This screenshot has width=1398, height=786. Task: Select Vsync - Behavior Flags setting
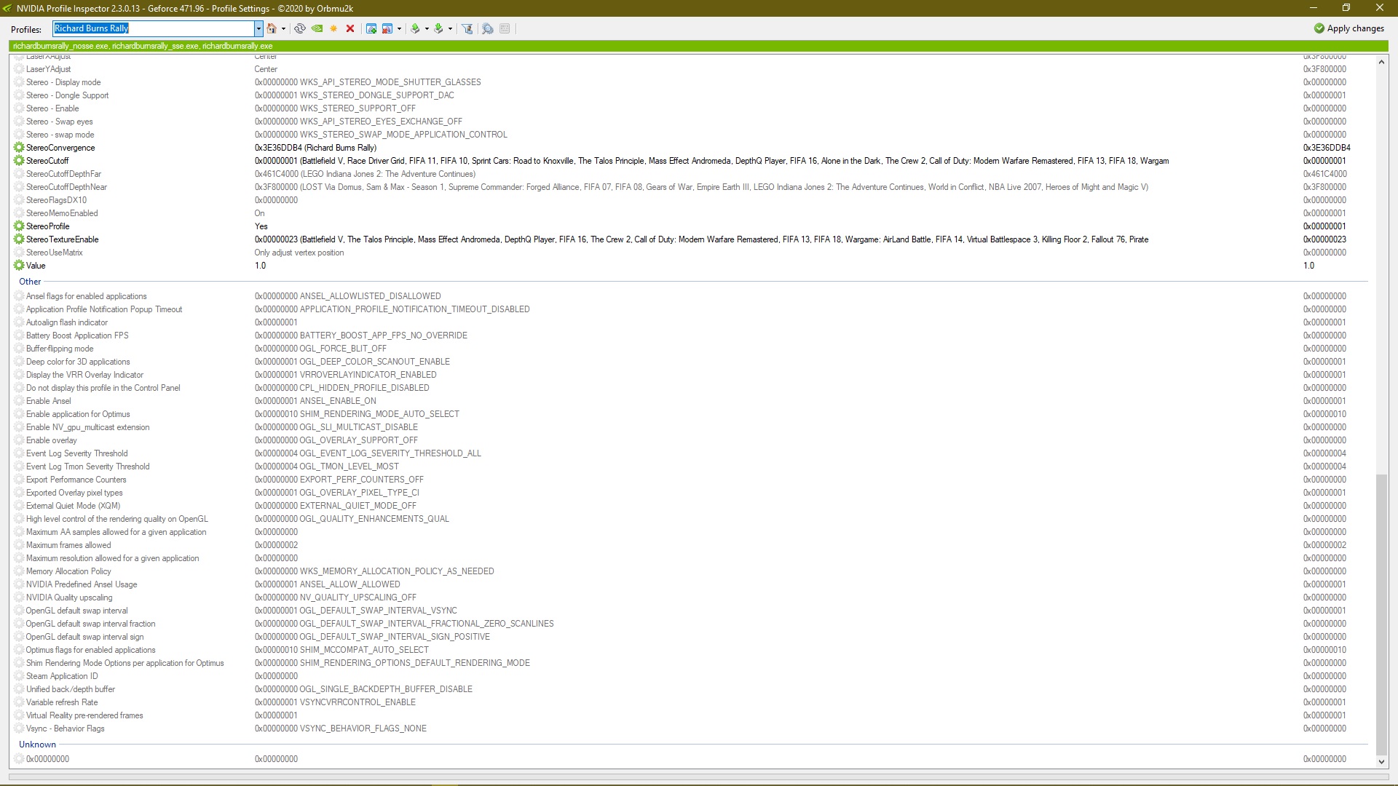coord(65,729)
